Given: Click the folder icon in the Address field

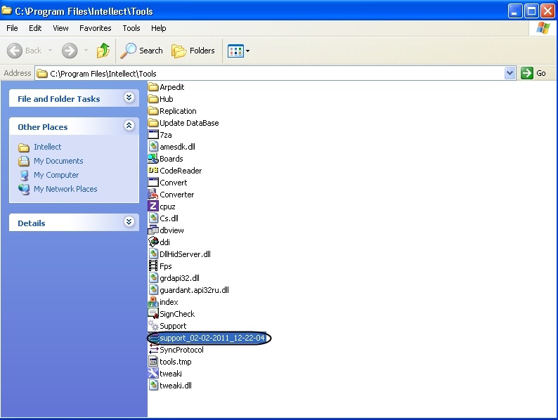Looking at the screenshot, I should (x=42, y=74).
